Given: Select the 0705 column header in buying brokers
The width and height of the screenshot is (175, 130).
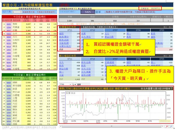Looking at the screenshot, I should 162,30.
